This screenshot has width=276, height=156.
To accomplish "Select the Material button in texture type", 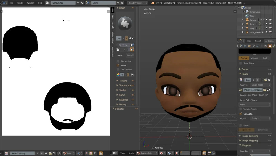I will pyautogui.click(x=254, y=58).
